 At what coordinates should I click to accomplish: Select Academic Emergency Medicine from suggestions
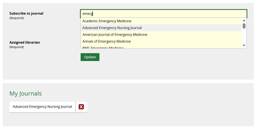point(107,21)
